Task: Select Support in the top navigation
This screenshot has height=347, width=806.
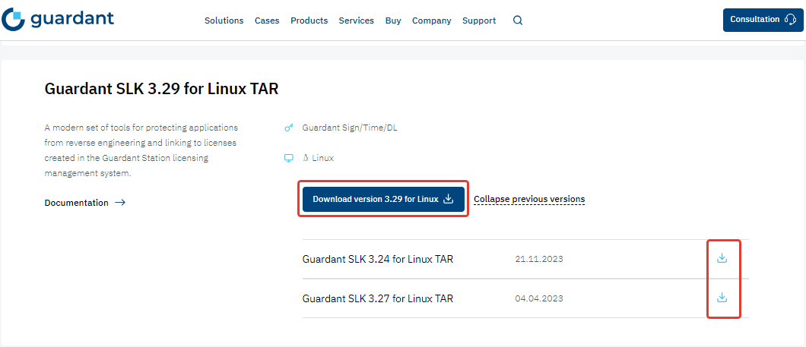Action: (x=478, y=21)
